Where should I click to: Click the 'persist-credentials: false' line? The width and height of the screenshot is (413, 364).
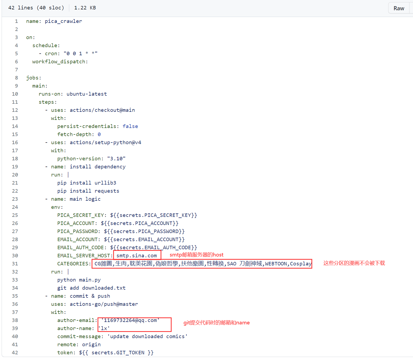tap(98, 126)
